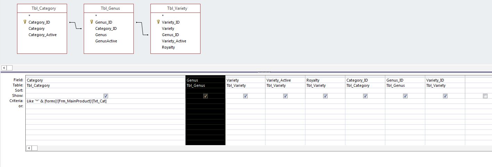Screen dimensions: 492x167
Task: Edit Criteria expression for Category column
Action: (x=106, y=101)
